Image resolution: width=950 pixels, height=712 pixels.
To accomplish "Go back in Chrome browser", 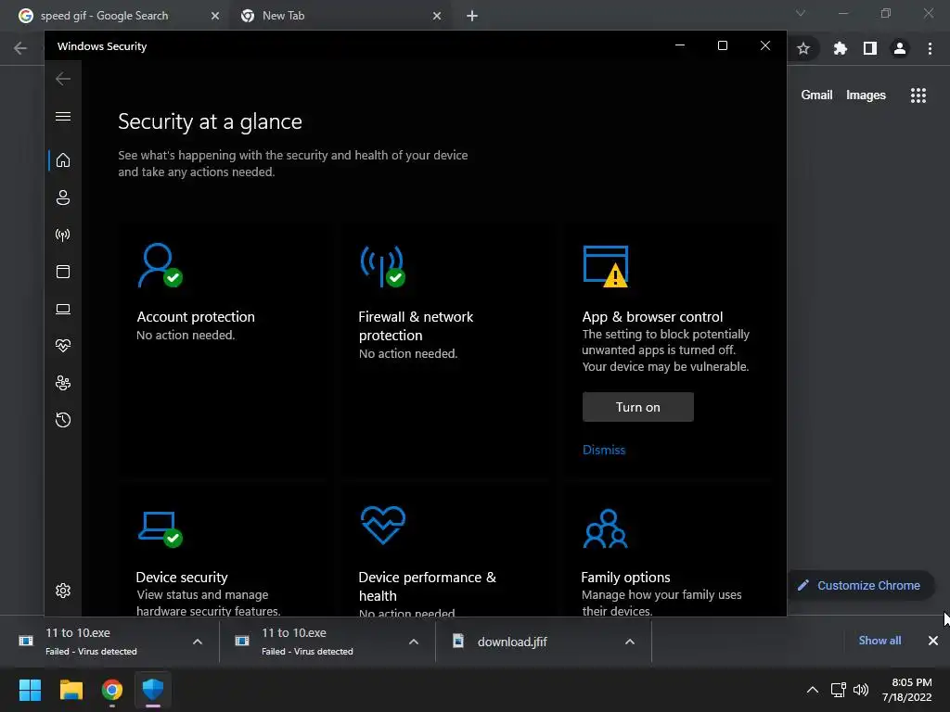I will click(x=20, y=48).
